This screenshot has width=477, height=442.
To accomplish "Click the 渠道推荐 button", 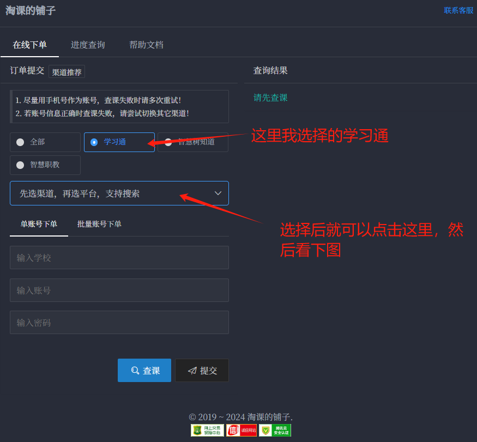I will click(x=67, y=71).
